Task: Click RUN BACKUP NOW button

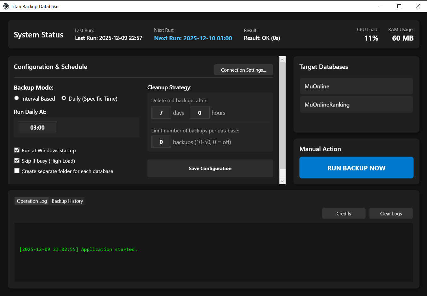Action: point(356,168)
